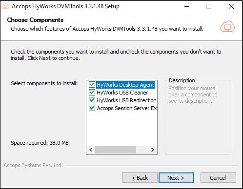Close the setup window

tap(231, 6)
